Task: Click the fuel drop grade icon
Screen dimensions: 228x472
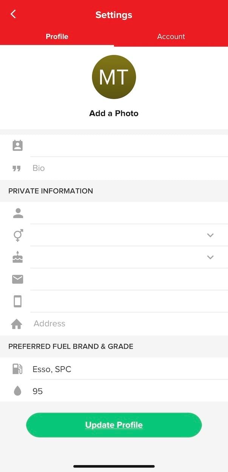Action: coord(18,391)
